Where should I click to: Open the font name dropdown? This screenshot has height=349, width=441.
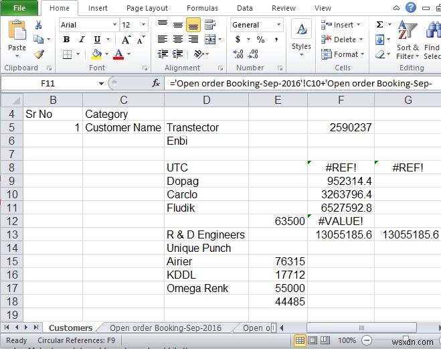[114, 25]
